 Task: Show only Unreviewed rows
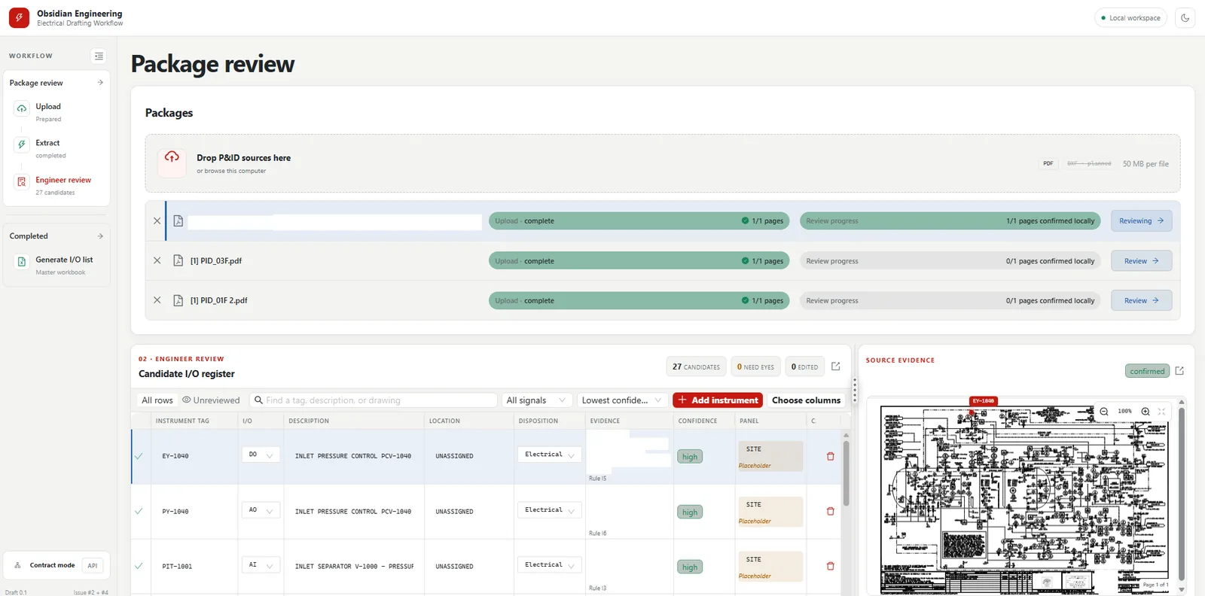[211, 400]
